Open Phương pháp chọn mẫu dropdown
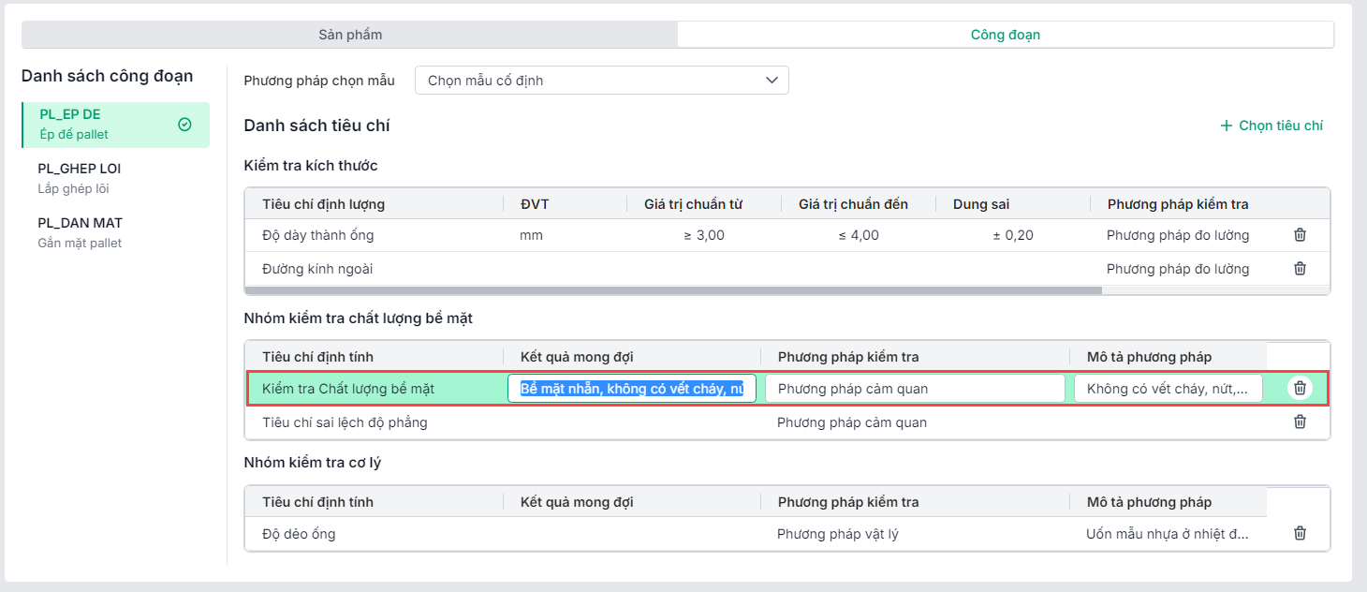 [x=601, y=81]
